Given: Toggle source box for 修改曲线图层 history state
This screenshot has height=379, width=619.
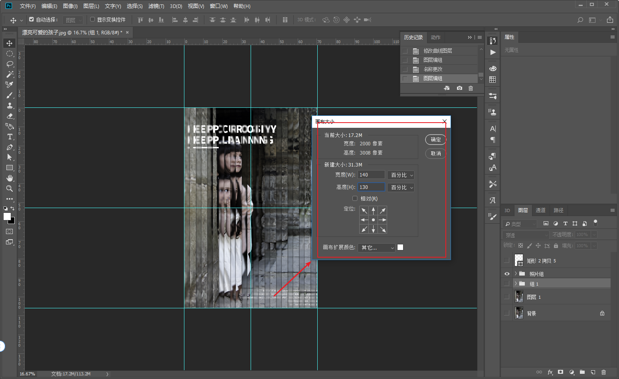Looking at the screenshot, I should click(x=405, y=51).
